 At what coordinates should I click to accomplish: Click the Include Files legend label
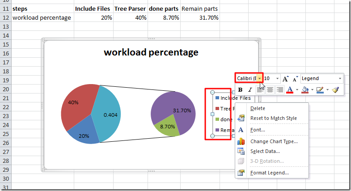point(236,98)
